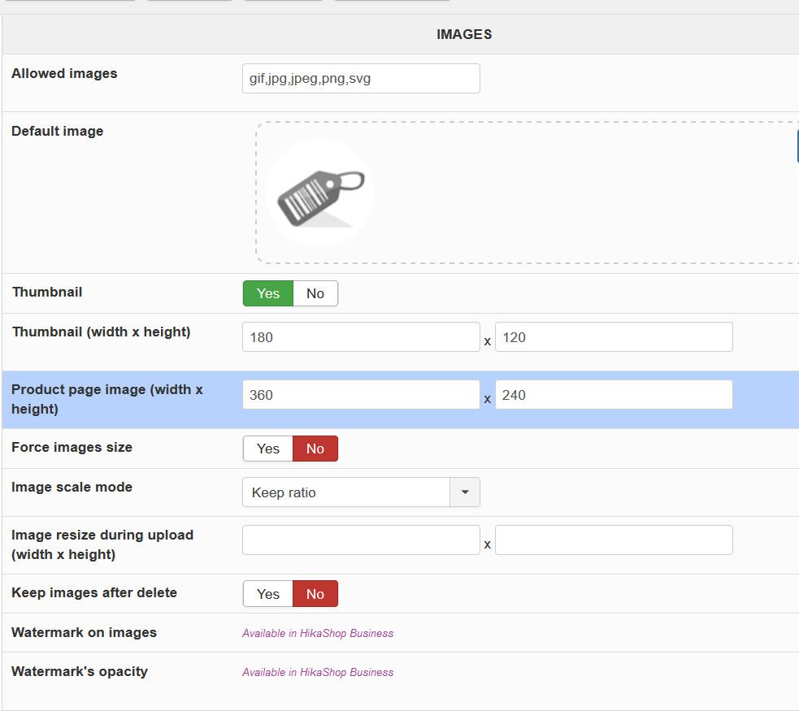This screenshot has width=799, height=711.
Task: Click the Keep ratio select box
Action: click(x=346, y=492)
